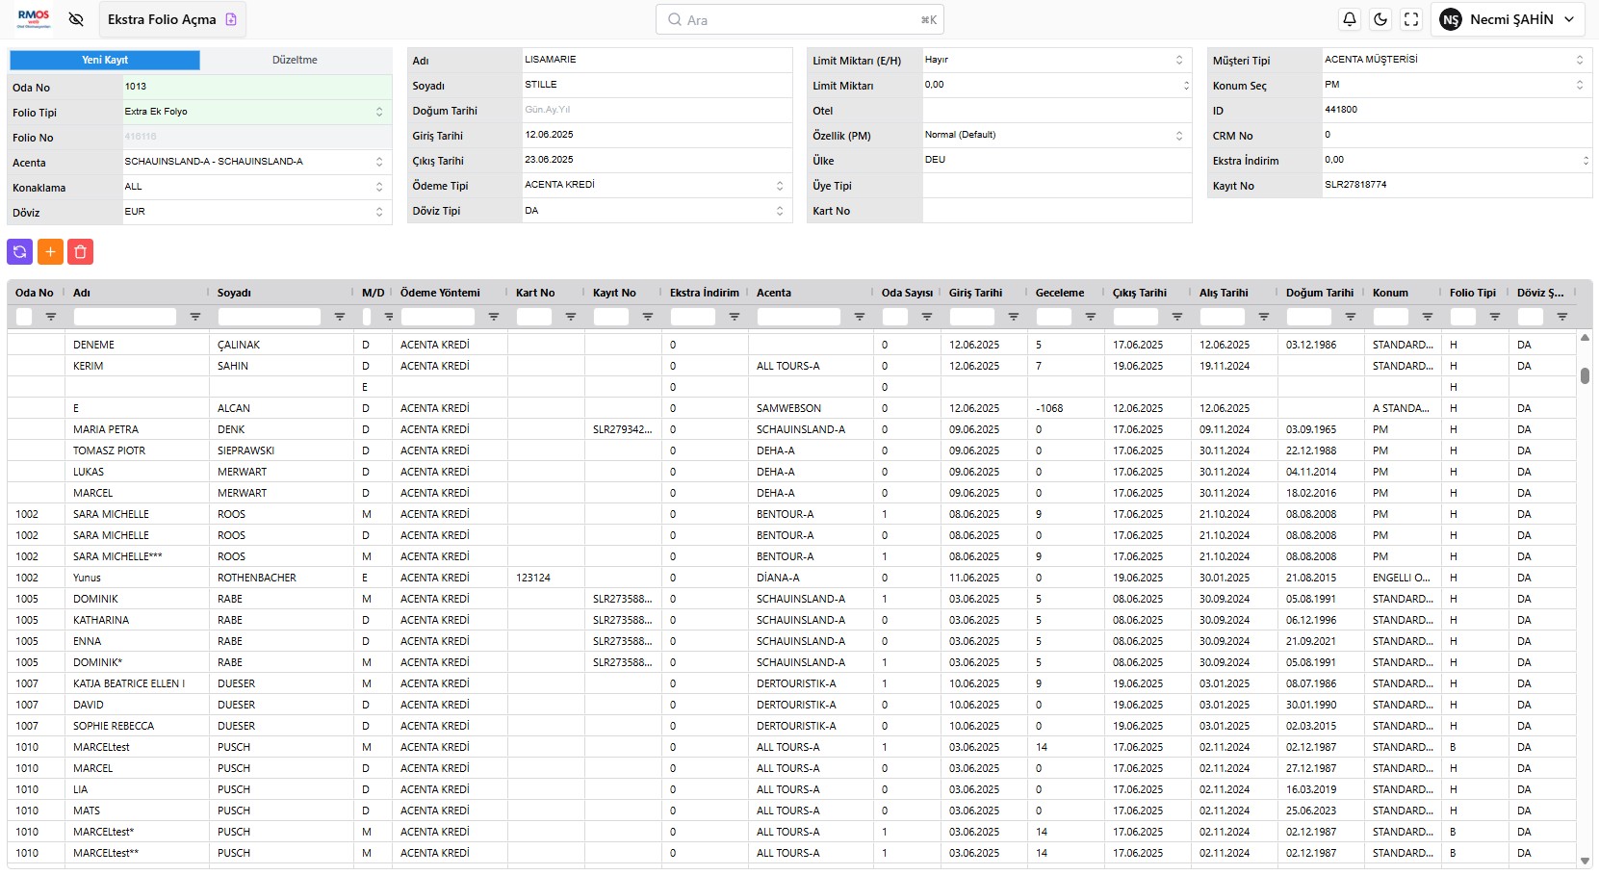Click the Giriş Tarihi column header
This screenshot has width=1599, height=875.
tap(975, 293)
